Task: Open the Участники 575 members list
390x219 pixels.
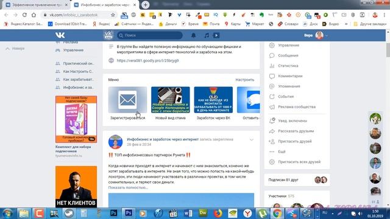Action: 282,196
